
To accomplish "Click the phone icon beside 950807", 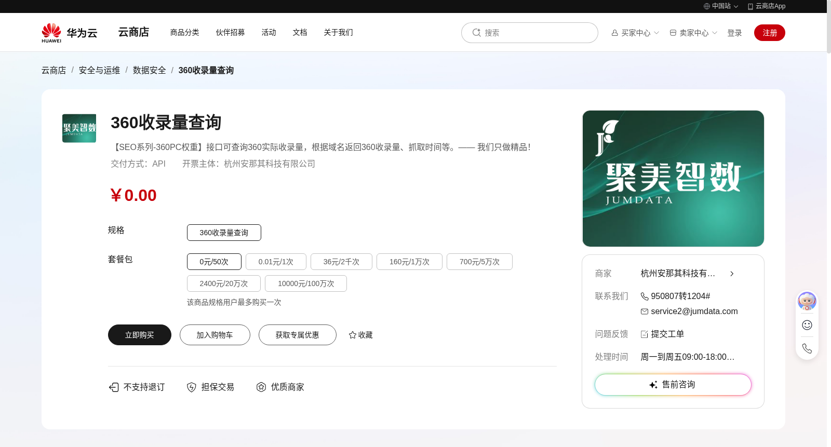I will point(645,296).
